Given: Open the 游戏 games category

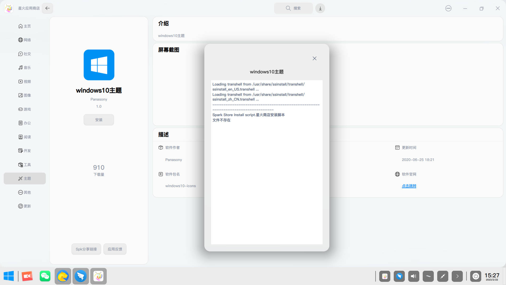Looking at the screenshot, I should 25,109.
